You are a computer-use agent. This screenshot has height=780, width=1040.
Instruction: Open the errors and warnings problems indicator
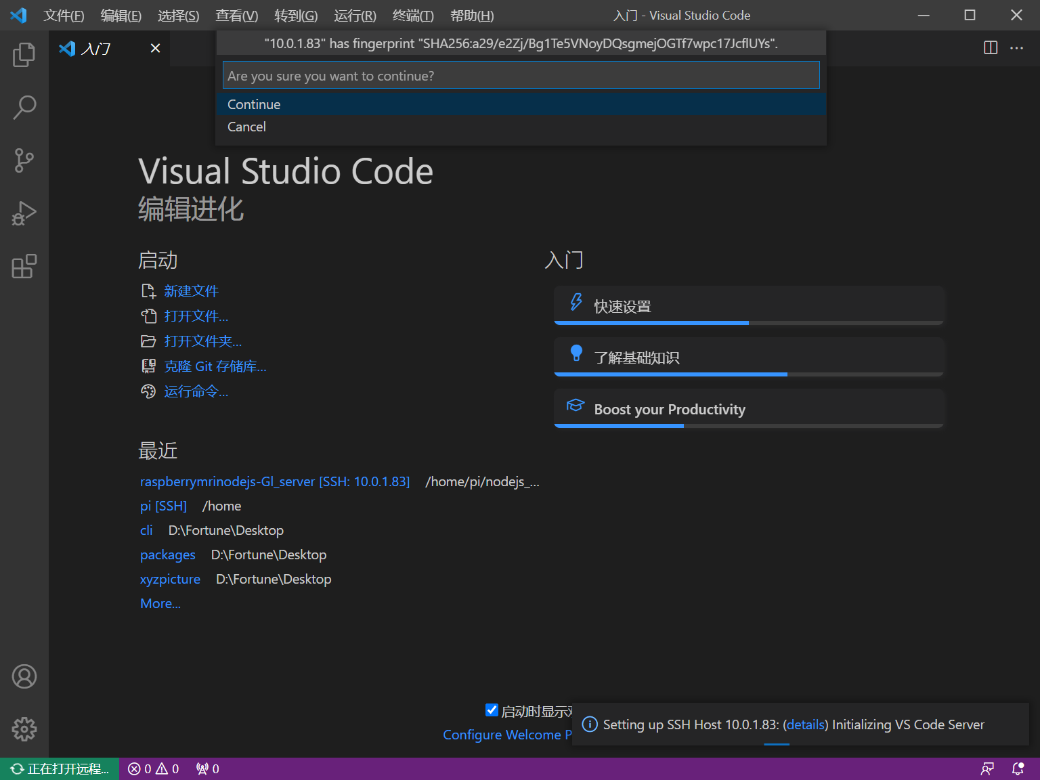[x=154, y=768]
